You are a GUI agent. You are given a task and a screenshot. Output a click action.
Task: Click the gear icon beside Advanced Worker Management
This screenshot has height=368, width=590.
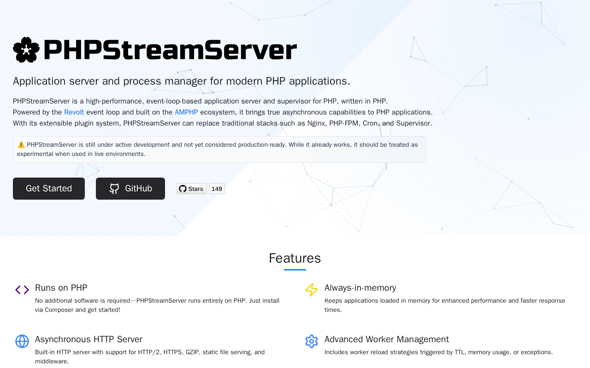click(312, 341)
